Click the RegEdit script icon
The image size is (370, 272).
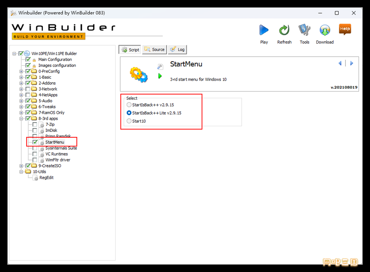pos(36,177)
